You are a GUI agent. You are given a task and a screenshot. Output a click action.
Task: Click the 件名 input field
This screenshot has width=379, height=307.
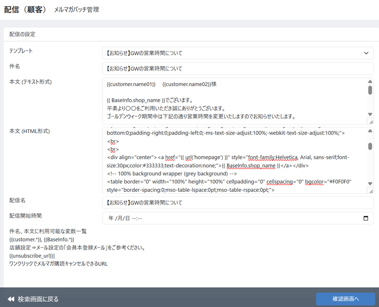click(x=238, y=68)
